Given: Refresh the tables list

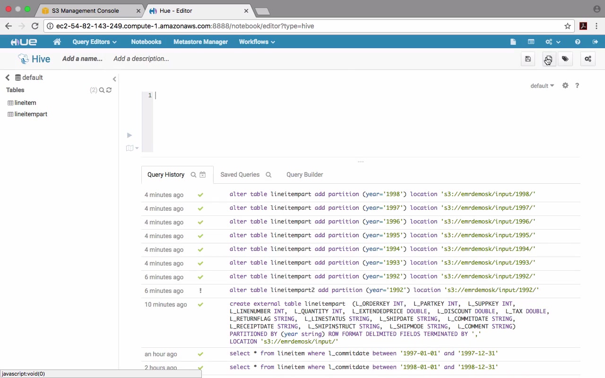Looking at the screenshot, I should [109, 90].
